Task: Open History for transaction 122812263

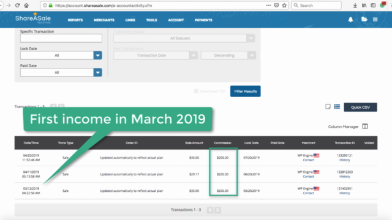Action: click(344, 177)
